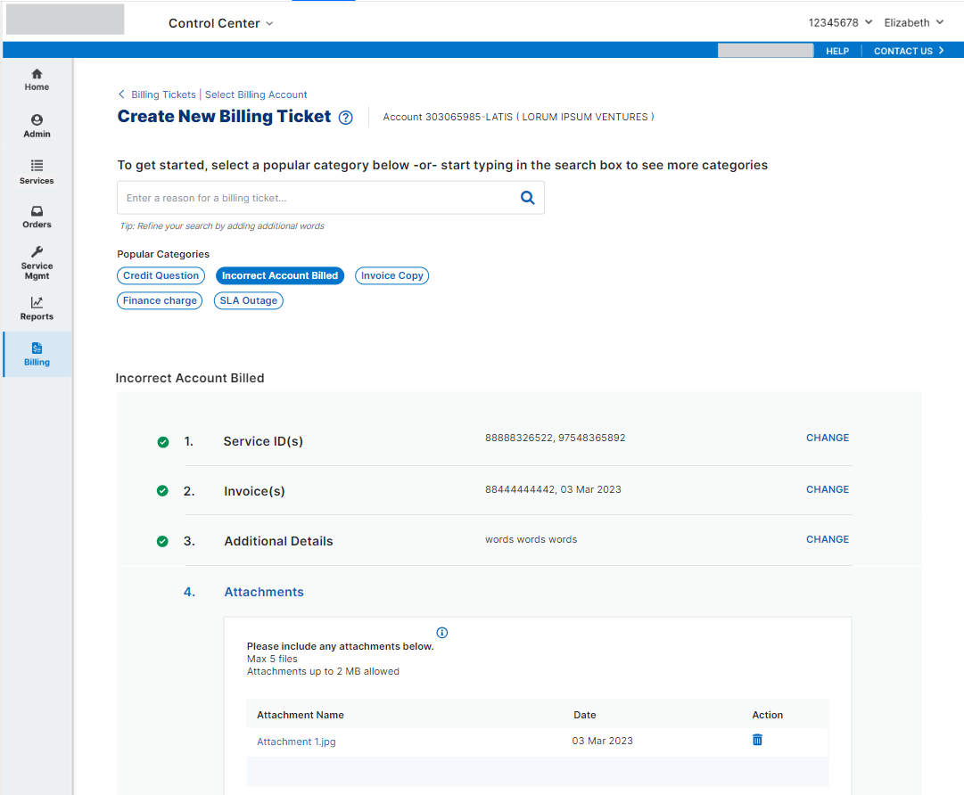Image resolution: width=964 pixels, height=795 pixels.
Task: Open the Services section
Action: (x=37, y=172)
